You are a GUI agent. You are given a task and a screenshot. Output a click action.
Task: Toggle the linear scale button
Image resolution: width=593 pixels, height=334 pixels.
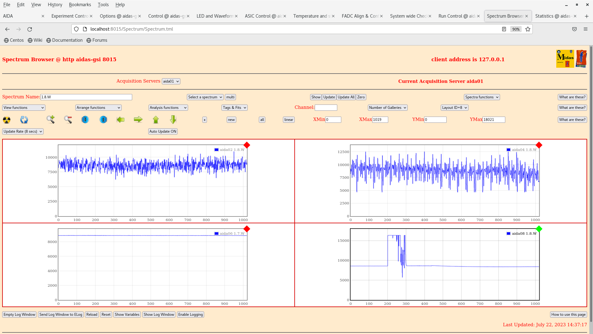[288, 120]
